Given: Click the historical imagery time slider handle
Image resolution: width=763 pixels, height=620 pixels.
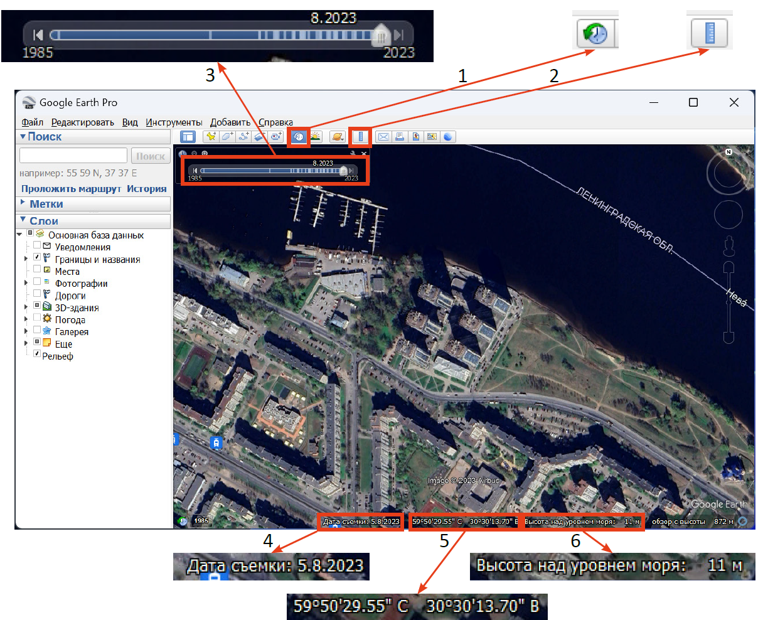Looking at the screenshot, I should coord(343,171).
